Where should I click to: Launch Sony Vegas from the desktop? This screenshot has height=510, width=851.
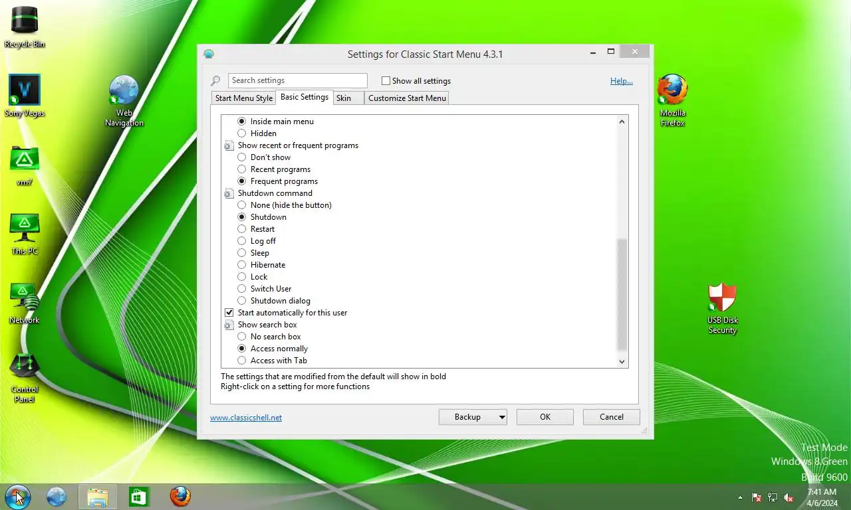pyautogui.click(x=25, y=96)
